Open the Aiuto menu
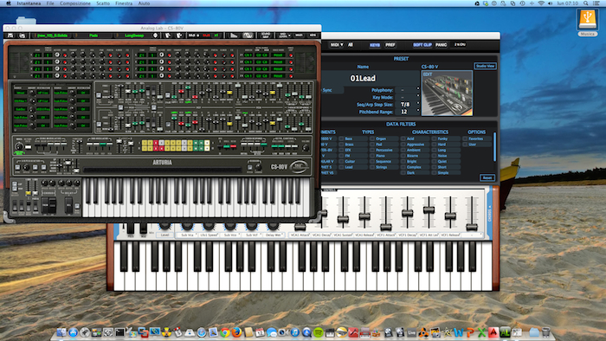This screenshot has width=606, height=341. 144,3
